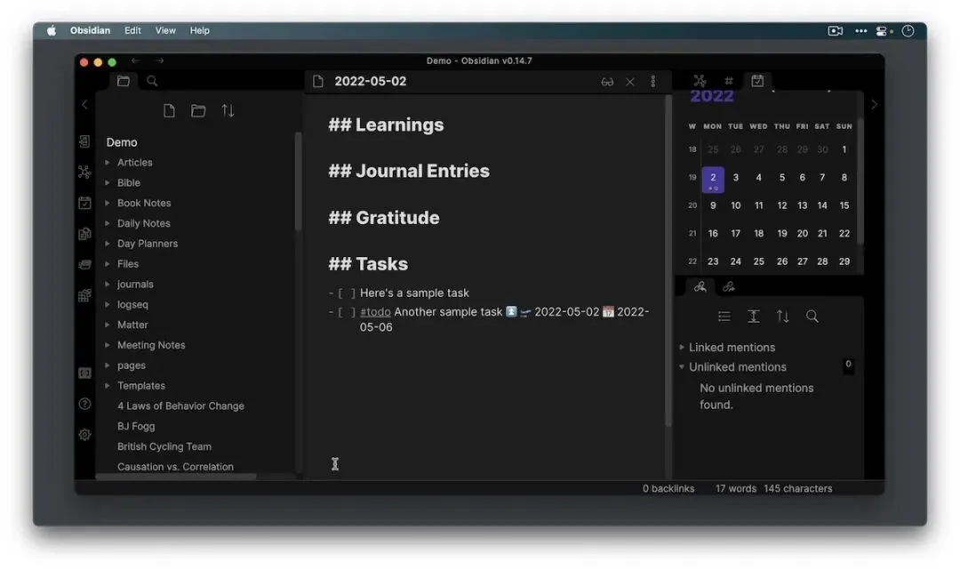
Task: Create a new folder
Action: [197, 110]
